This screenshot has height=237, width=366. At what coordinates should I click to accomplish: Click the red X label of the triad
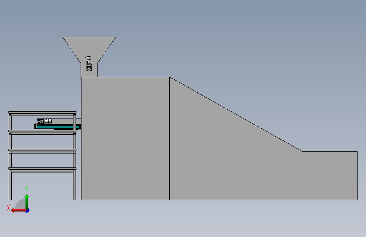[8, 208]
